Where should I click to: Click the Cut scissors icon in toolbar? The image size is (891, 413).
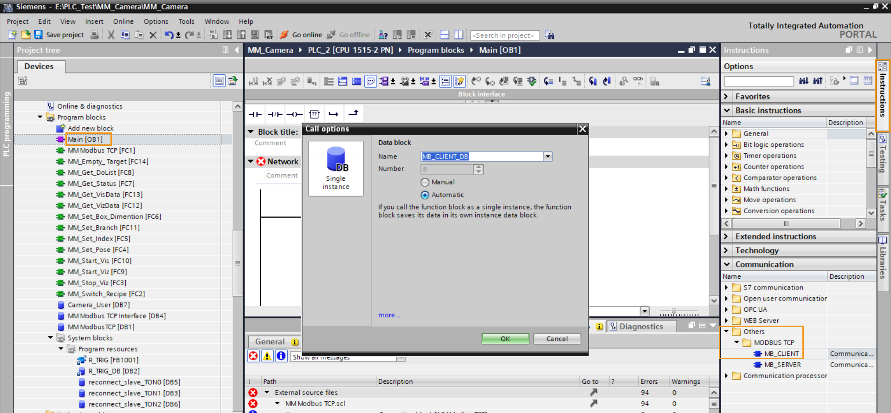point(111,35)
